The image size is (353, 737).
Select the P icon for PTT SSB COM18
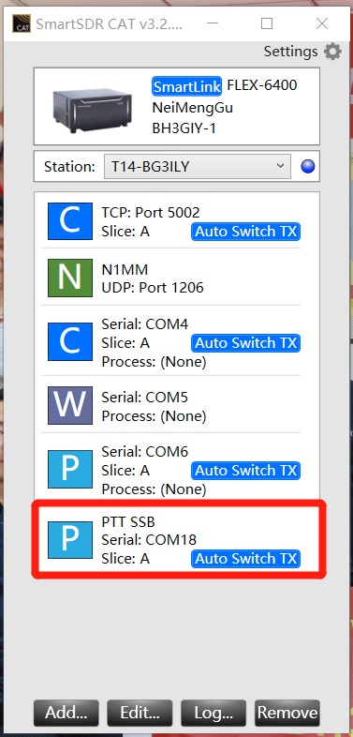click(70, 539)
